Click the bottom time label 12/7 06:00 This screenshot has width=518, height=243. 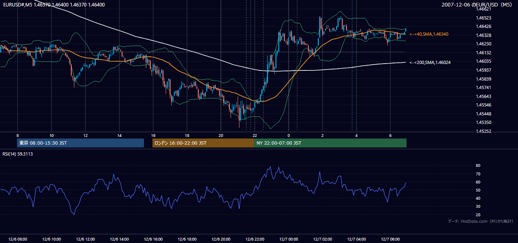pyautogui.click(x=390, y=239)
